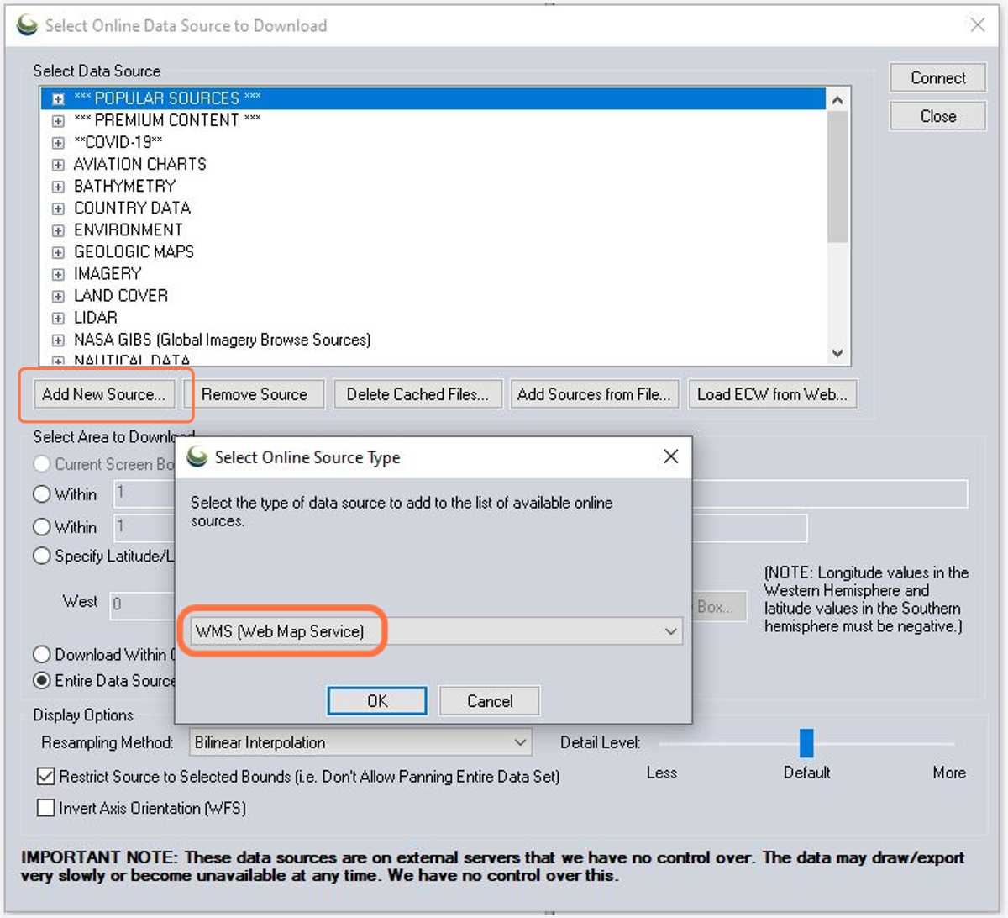Click the Global Mapper icon in source type dialog
This screenshot has height=918, width=1008.
point(197,456)
